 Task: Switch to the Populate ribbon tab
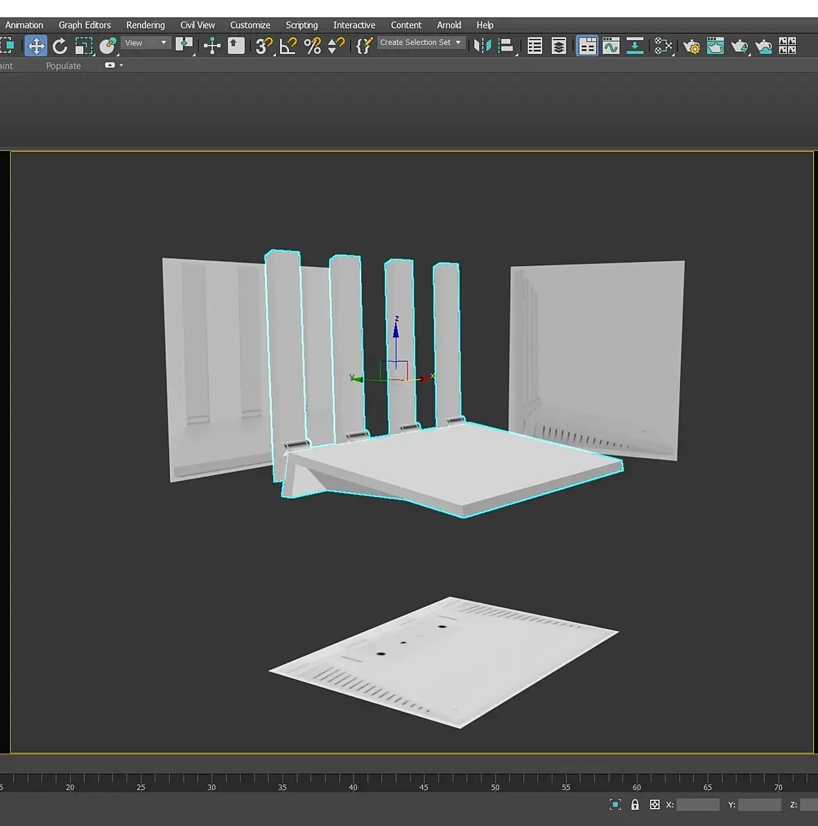click(x=63, y=66)
